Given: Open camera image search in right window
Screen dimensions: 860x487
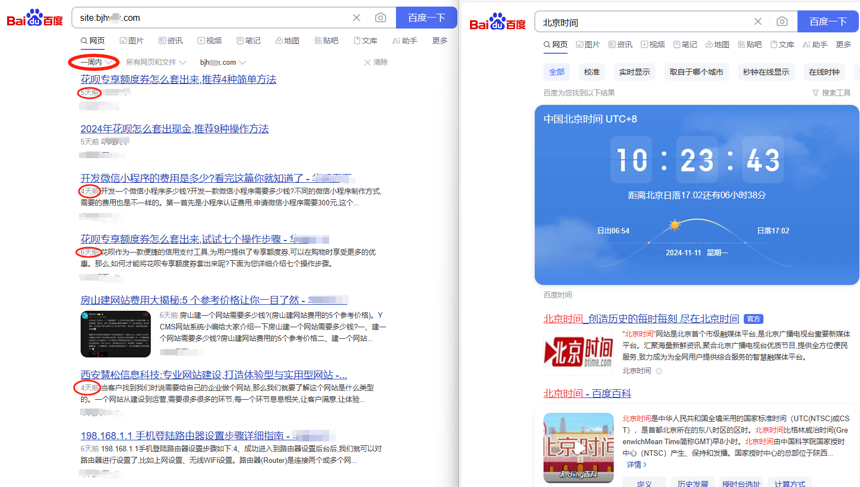Looking at the screenshot, I should (782, 21).
